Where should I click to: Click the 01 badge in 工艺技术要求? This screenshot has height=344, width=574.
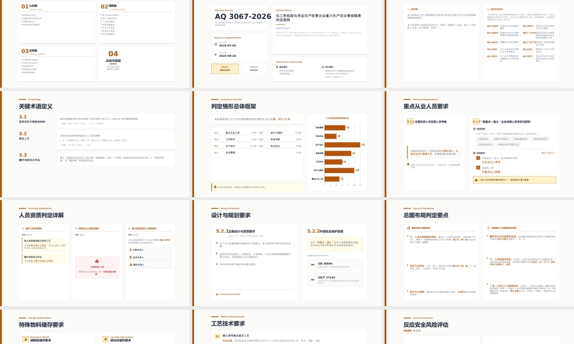(218, 336)
